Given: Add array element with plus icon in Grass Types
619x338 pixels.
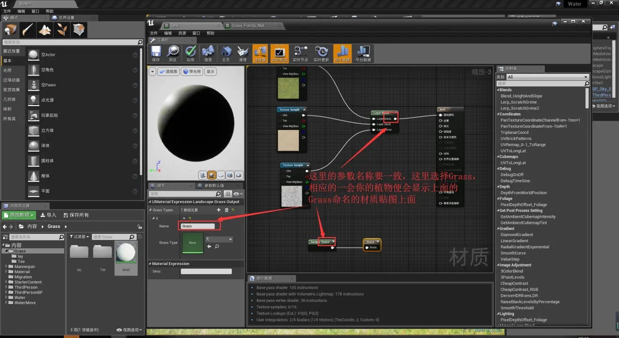Looking at the screenshot, I should coord(219,210).
